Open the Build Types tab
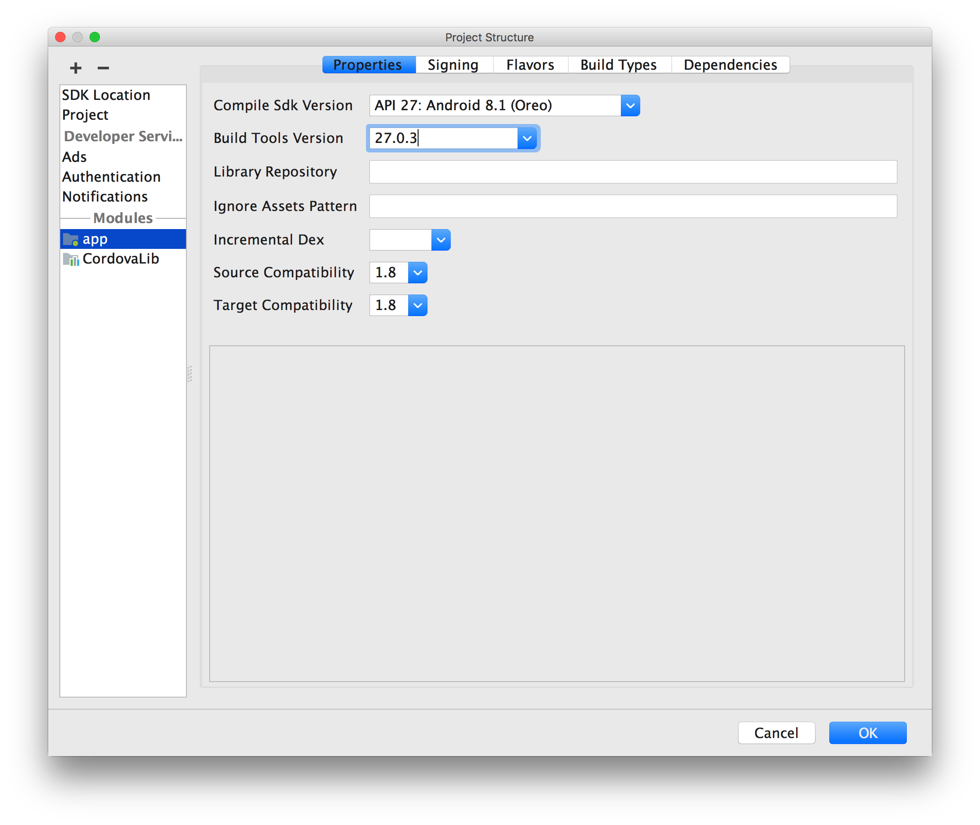 (618, 65)
